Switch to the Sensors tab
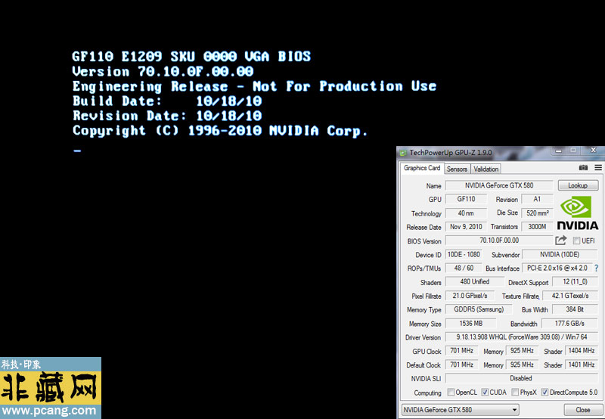The image size is (605, 419). point(458,169)
